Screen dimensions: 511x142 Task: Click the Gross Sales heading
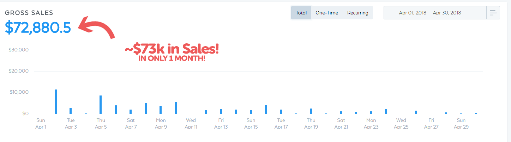(x=29, y=13)
